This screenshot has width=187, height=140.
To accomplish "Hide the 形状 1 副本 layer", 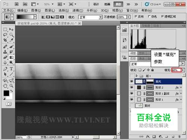I will click(132, 93).
